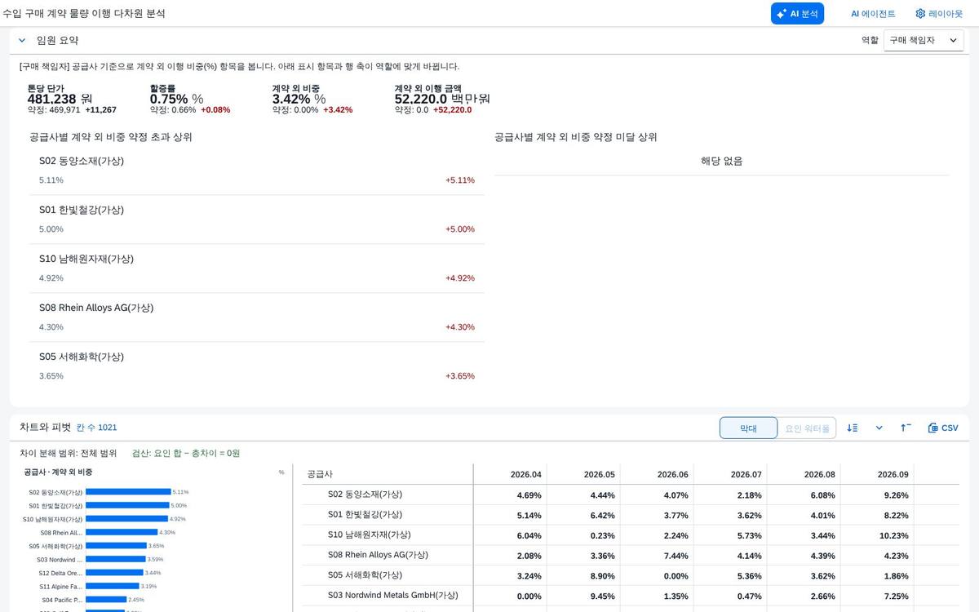Select the 막대 chart toggle
Viewport: 979px width, 612px height.
click(x=748, y=428)
